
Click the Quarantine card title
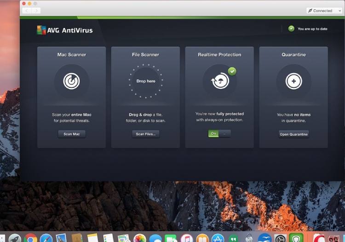(294, 55)
